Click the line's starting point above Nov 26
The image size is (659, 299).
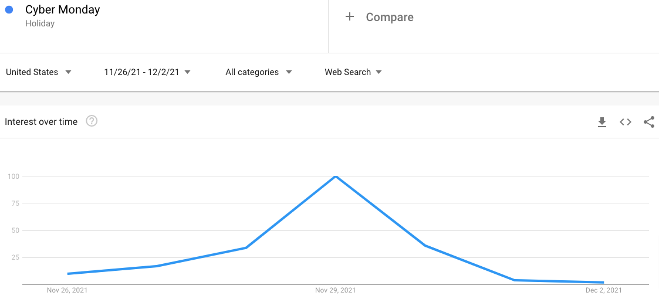point(68,274)
